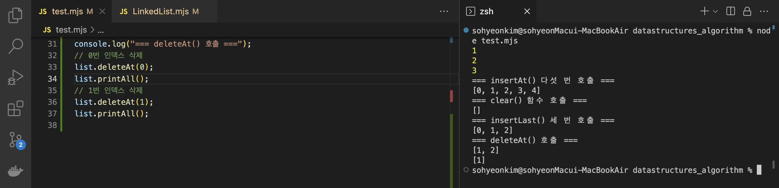Viewport: 779px width, 188px height.
Task: Open the Search view in sidebar
Action: click(x=15, y=46)
